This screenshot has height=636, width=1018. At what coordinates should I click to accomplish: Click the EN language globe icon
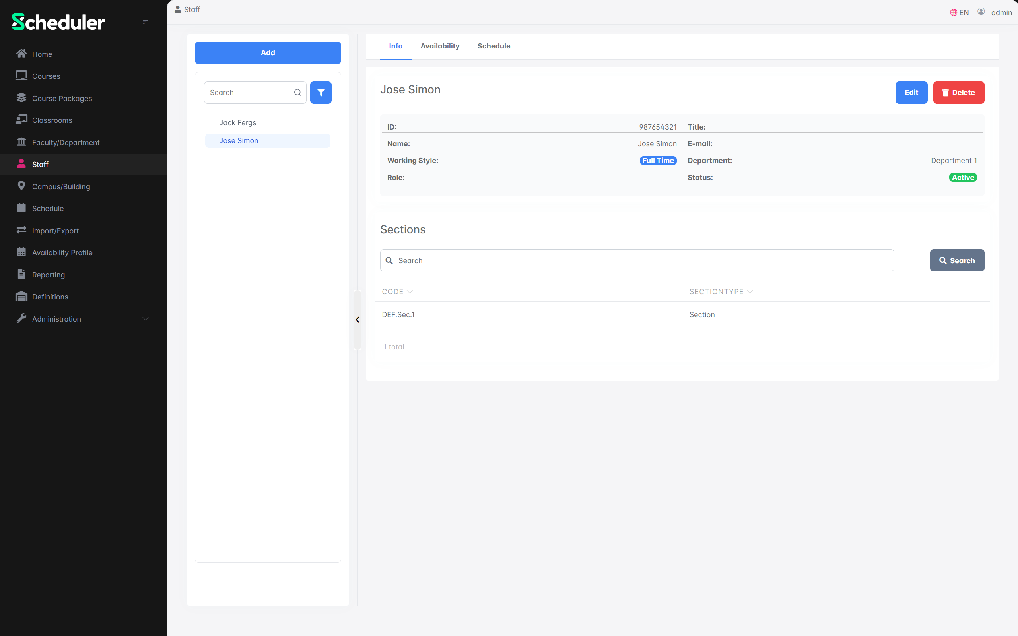[953, 13]
